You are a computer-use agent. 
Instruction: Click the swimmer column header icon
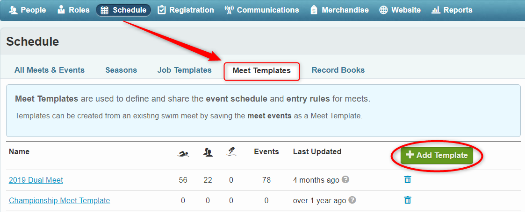(183, 152)
